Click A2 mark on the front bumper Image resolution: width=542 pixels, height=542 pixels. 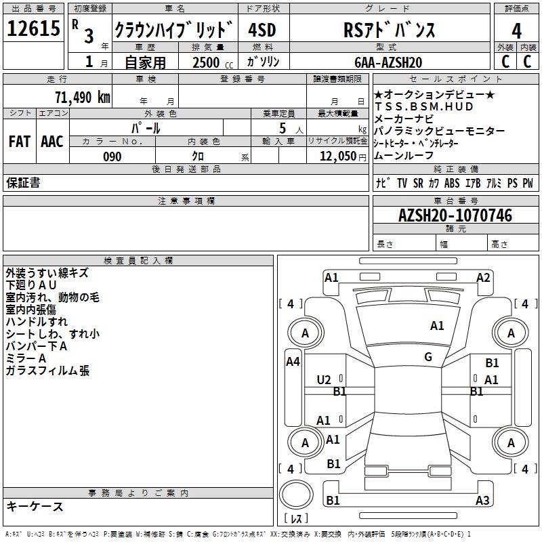click(483, 278)
